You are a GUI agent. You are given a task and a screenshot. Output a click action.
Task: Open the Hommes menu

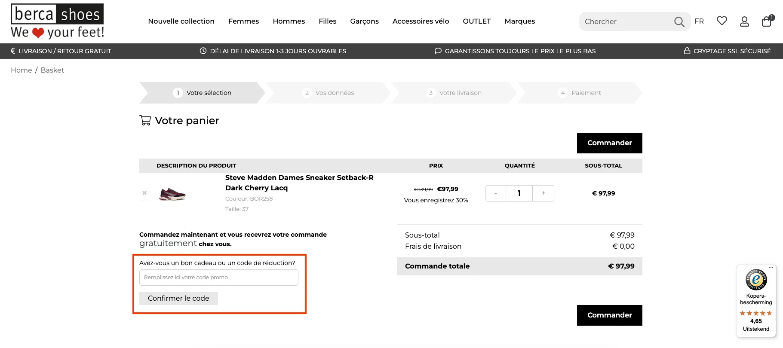(x=289, y=21)
